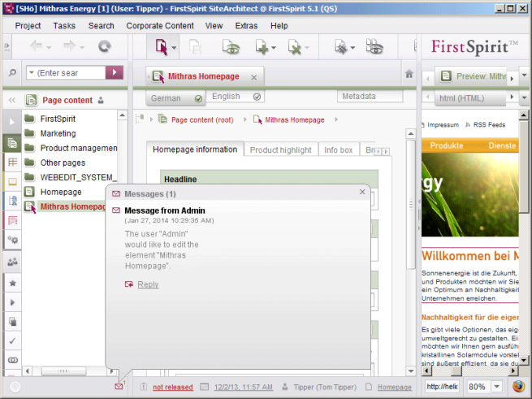532x399 pixels.
Task: Open the Marketing folder in tree
Action: tap(58, 133)
